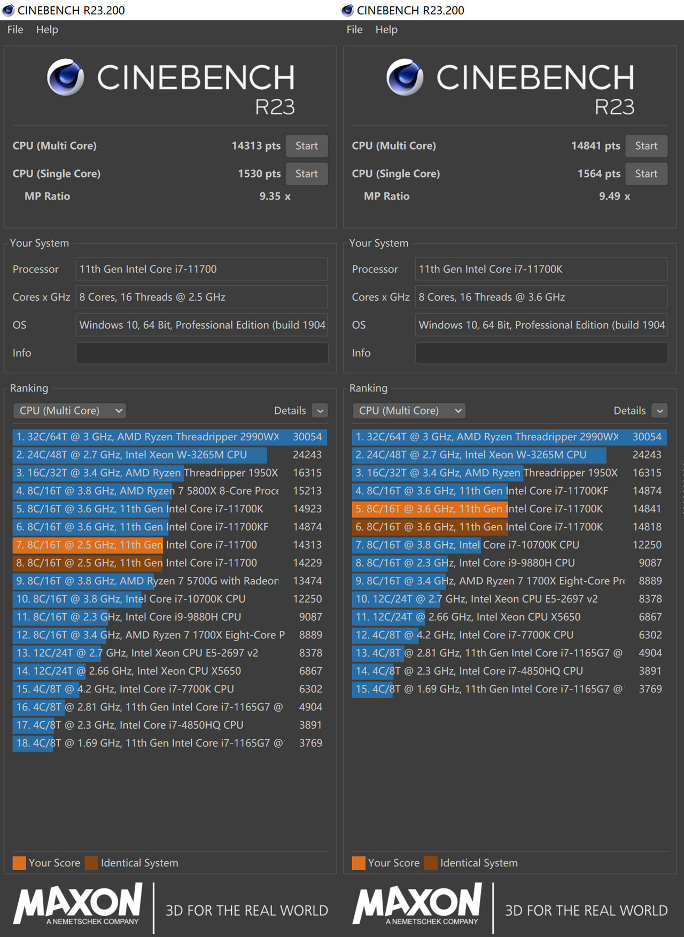Click the MAXON logo in right window
Screen dimensions: 684x937
point(417,904)
